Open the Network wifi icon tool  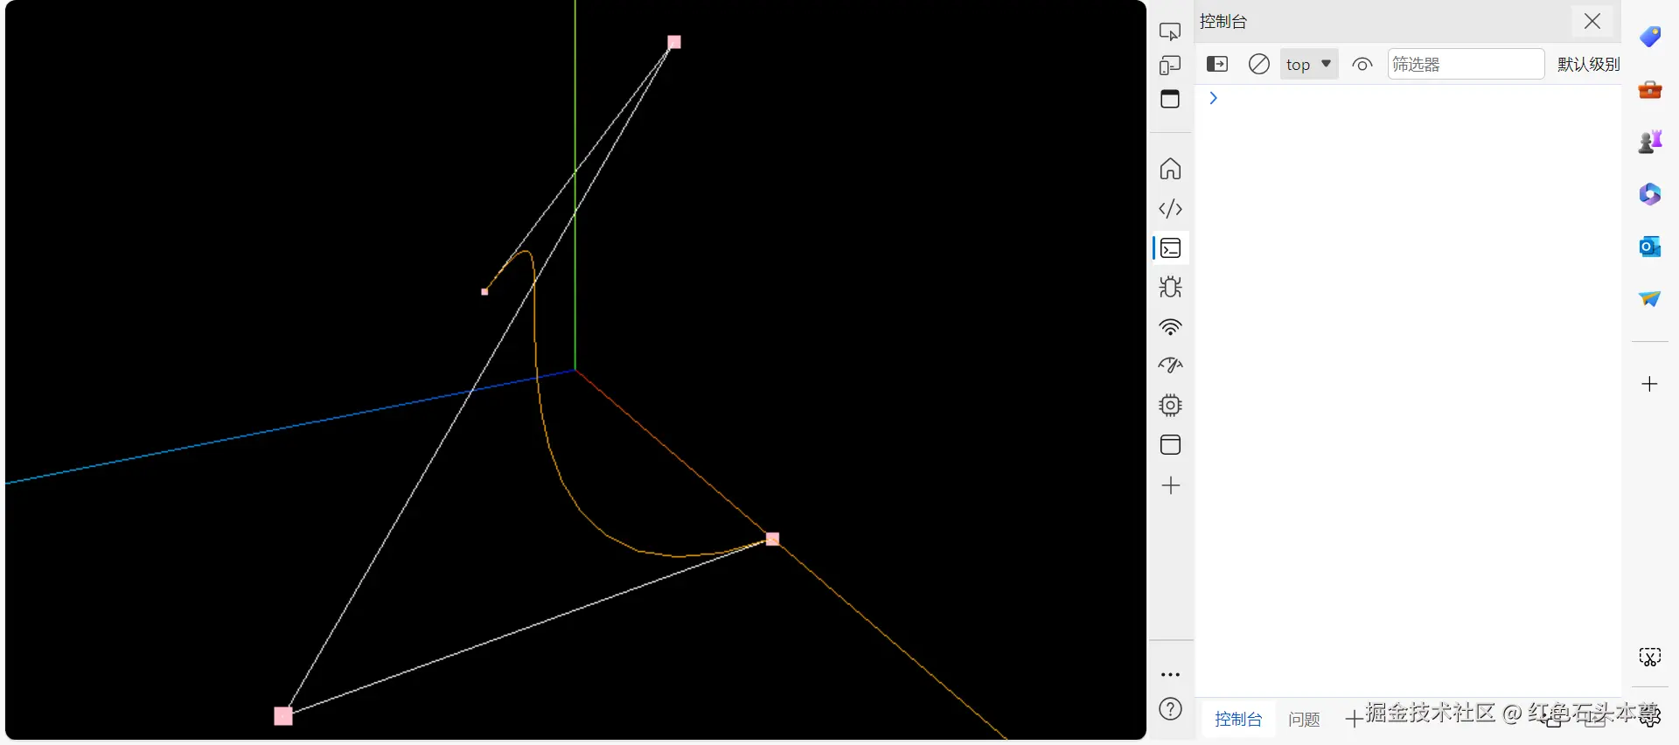pos(1170,327)
